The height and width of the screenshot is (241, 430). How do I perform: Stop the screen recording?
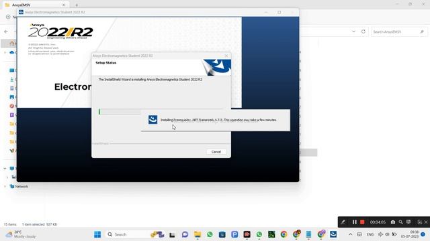[x=362, y=222]
